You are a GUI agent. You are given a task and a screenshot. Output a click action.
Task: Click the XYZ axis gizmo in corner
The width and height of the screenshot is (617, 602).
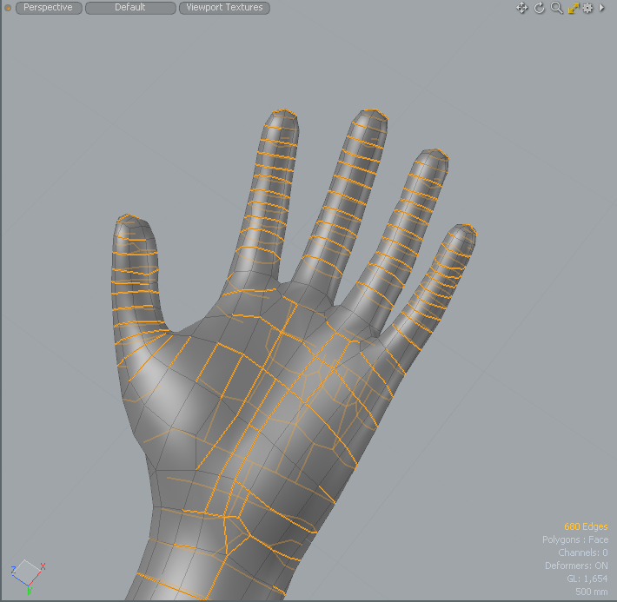point(27,573)
